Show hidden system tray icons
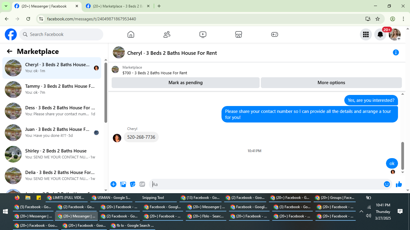 pyautogui.click(x=361, y=211)
